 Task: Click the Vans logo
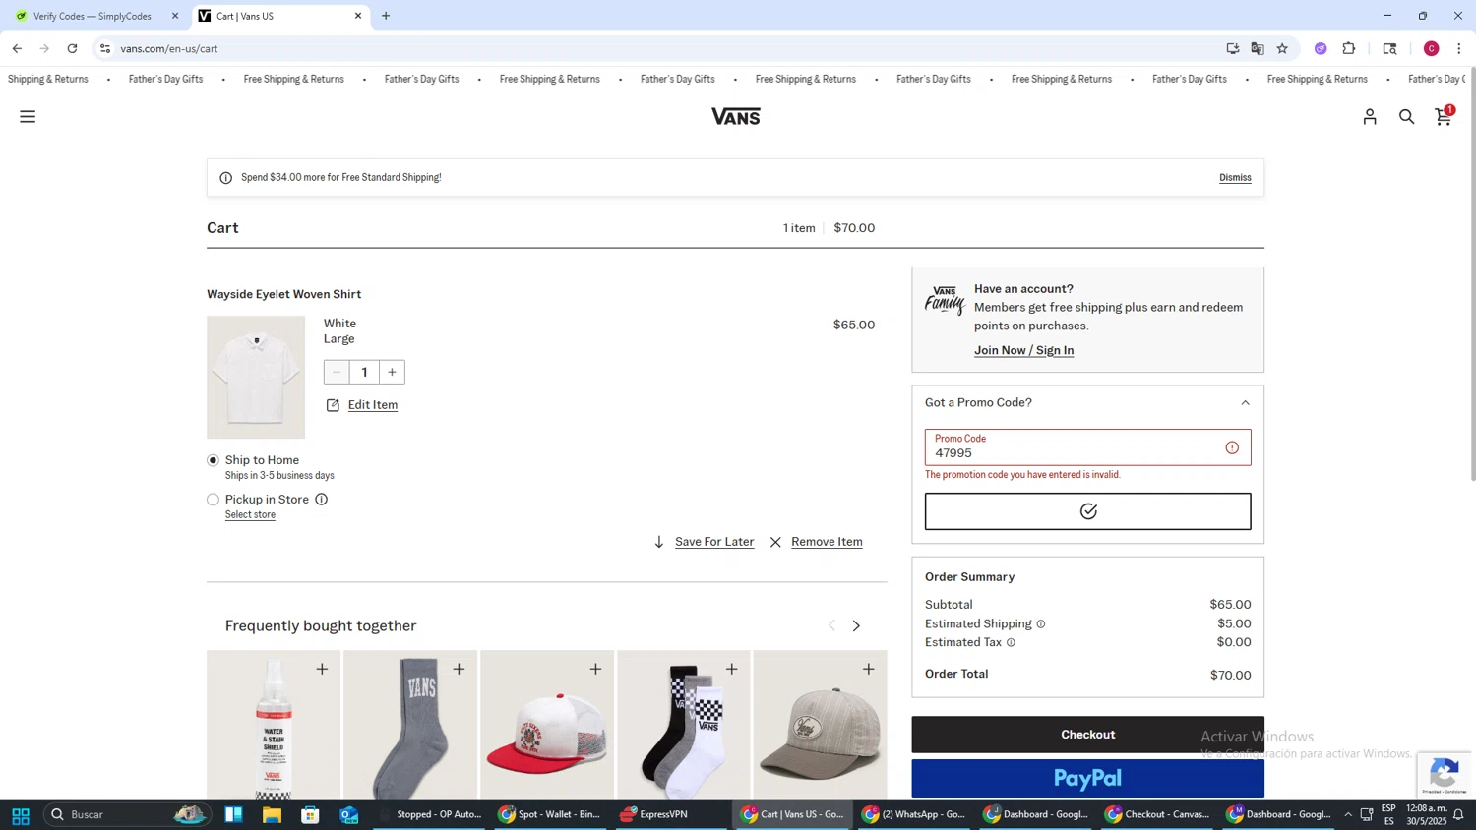pyautogui.click(x=736, y=117)
